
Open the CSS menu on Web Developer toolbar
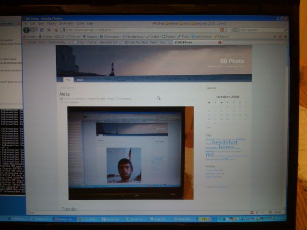(x=61, y=36)
